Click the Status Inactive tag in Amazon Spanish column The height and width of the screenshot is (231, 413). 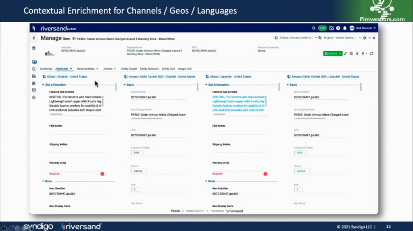click(x=301, y=171)
